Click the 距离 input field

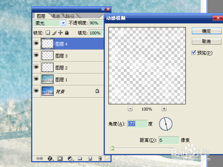[169, 140]
